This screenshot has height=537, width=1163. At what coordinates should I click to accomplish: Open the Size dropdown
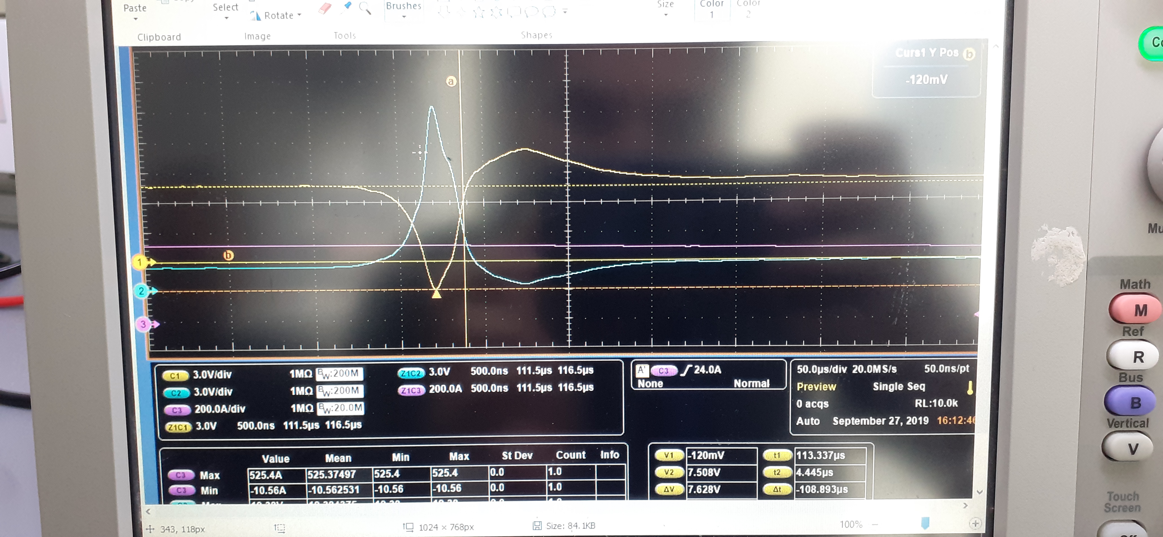pyautogui.click(x=666, y=15)
